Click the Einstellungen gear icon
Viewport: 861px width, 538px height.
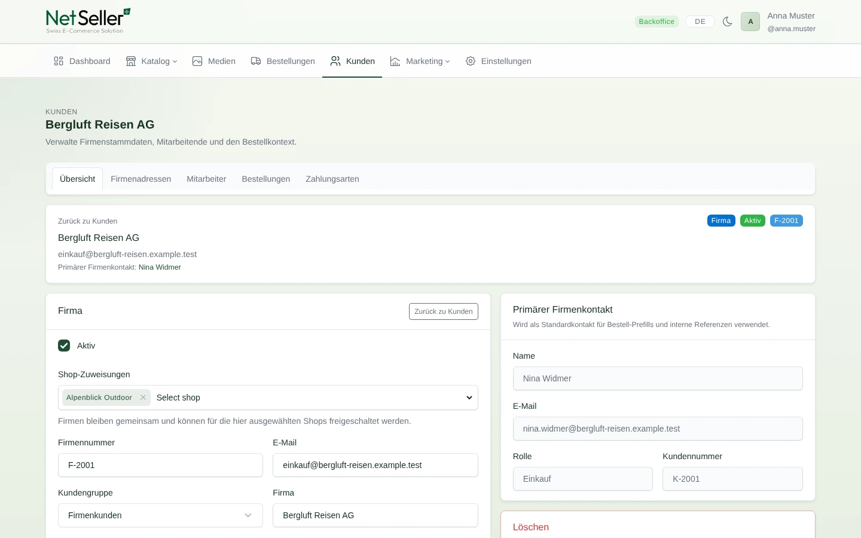coord(471,61)
